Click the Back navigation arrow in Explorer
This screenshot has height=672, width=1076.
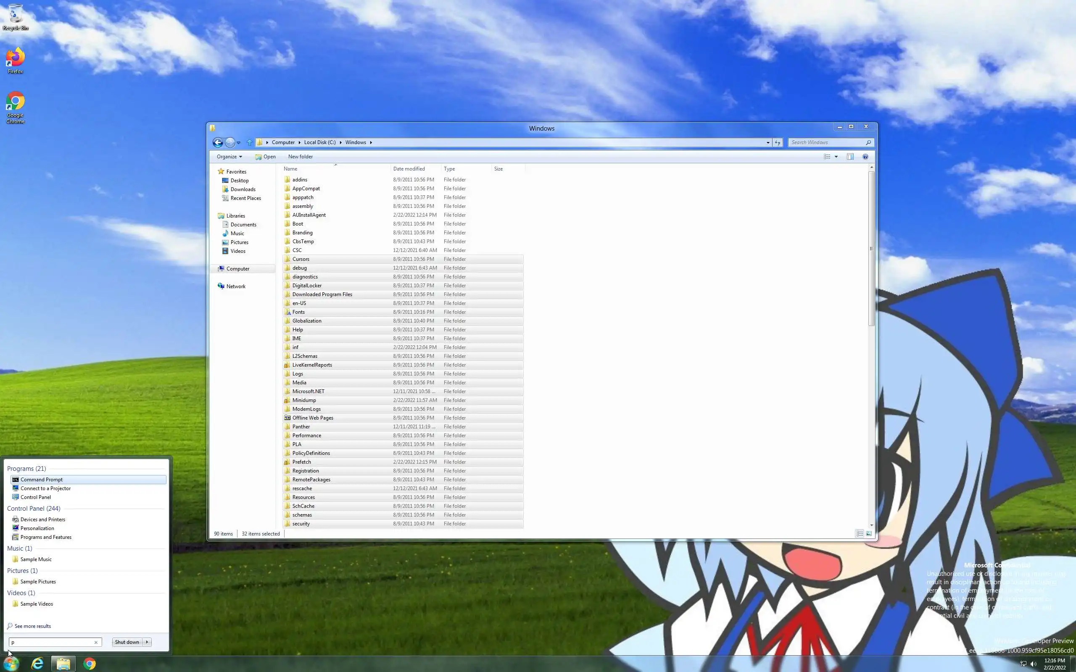[x=217, y=142]
